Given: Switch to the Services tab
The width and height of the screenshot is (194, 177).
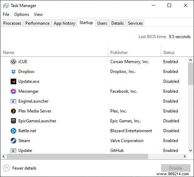Looking at the screenshot, I should [135, 23].
